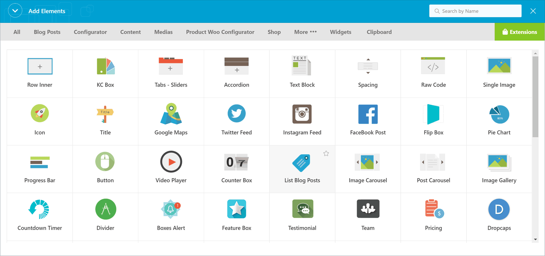Screen dimensions: 545x256
Task: Click the elements list scrollbar thumb
Action: point(535,97)
